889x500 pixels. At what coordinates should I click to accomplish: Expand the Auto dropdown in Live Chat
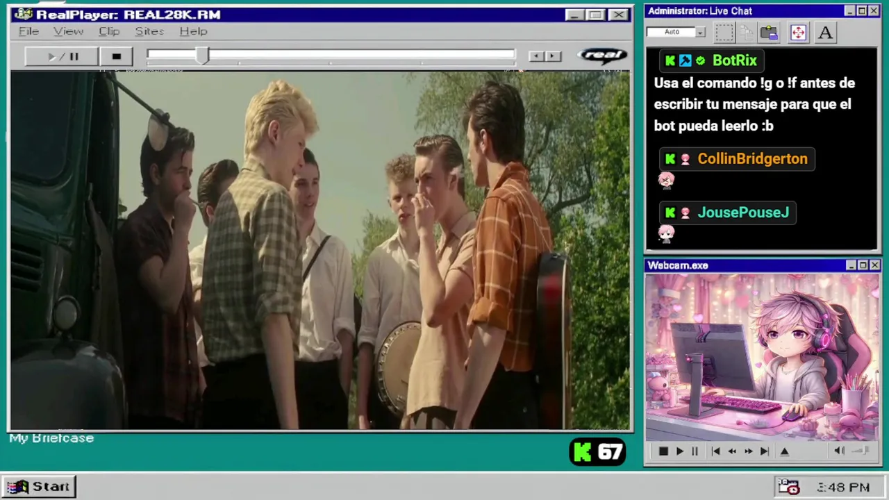click(701, 32)
